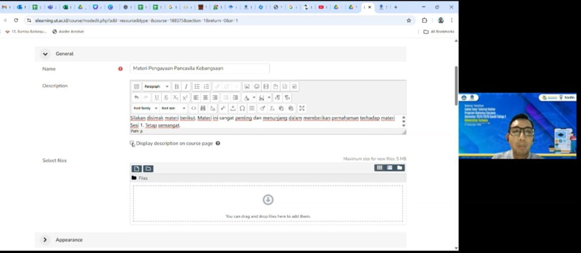The width and height of the screenshot is (581, 253).
Task: Open the Font family dropdown
Action: click(145, 108)
